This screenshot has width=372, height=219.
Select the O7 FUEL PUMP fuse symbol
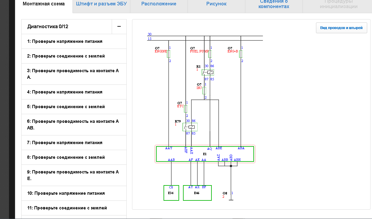point(210,54)
